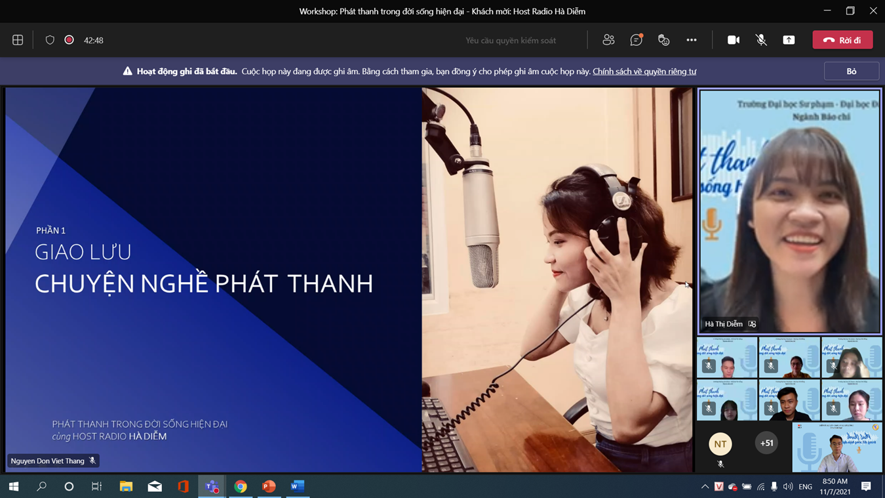Screen dimensions: 885x498
Task: Open reactions and raise hand menu
Action: [663, 40]
